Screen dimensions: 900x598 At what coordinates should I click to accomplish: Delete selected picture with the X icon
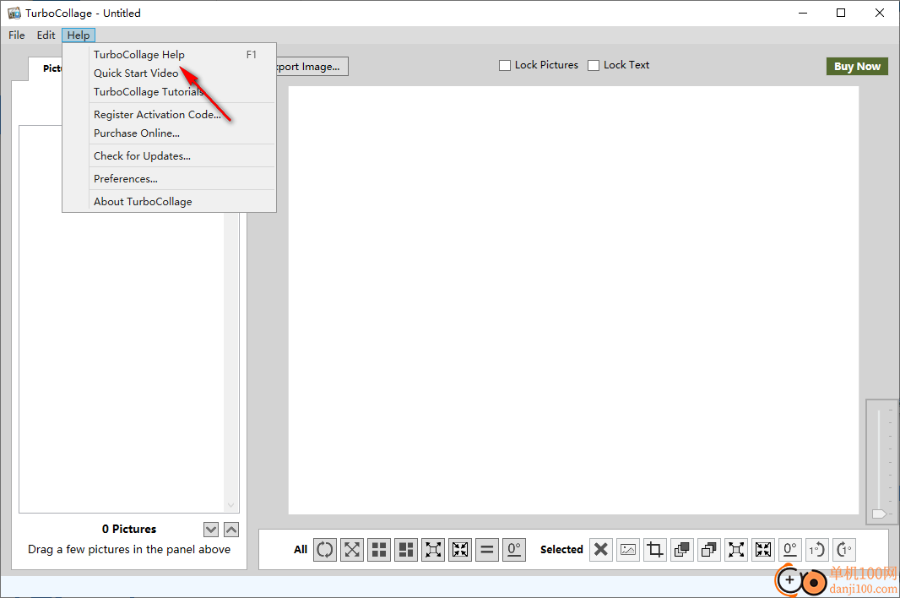(601, 550)
